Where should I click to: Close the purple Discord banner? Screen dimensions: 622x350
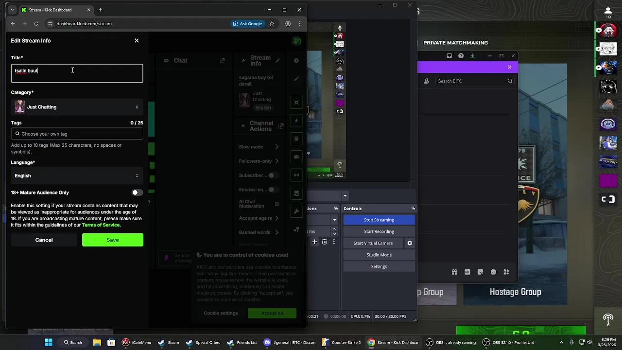(x=509, y=67)
